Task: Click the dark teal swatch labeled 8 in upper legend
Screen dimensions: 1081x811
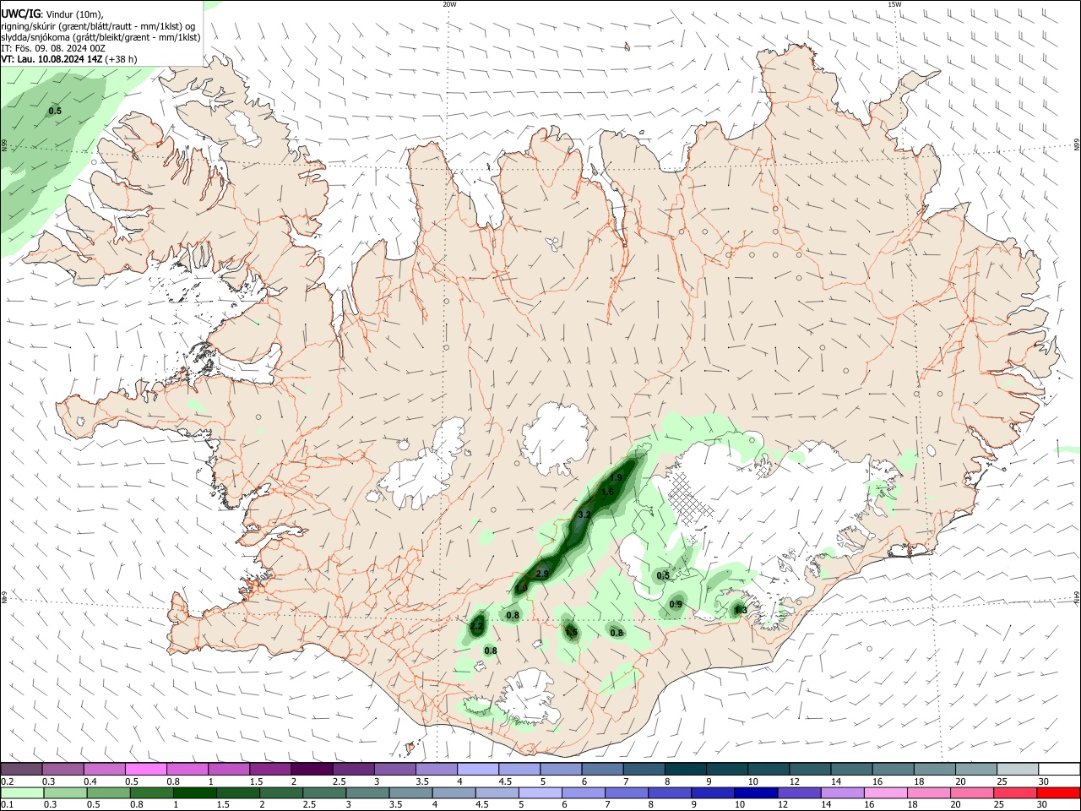Action: coord(686,769)
